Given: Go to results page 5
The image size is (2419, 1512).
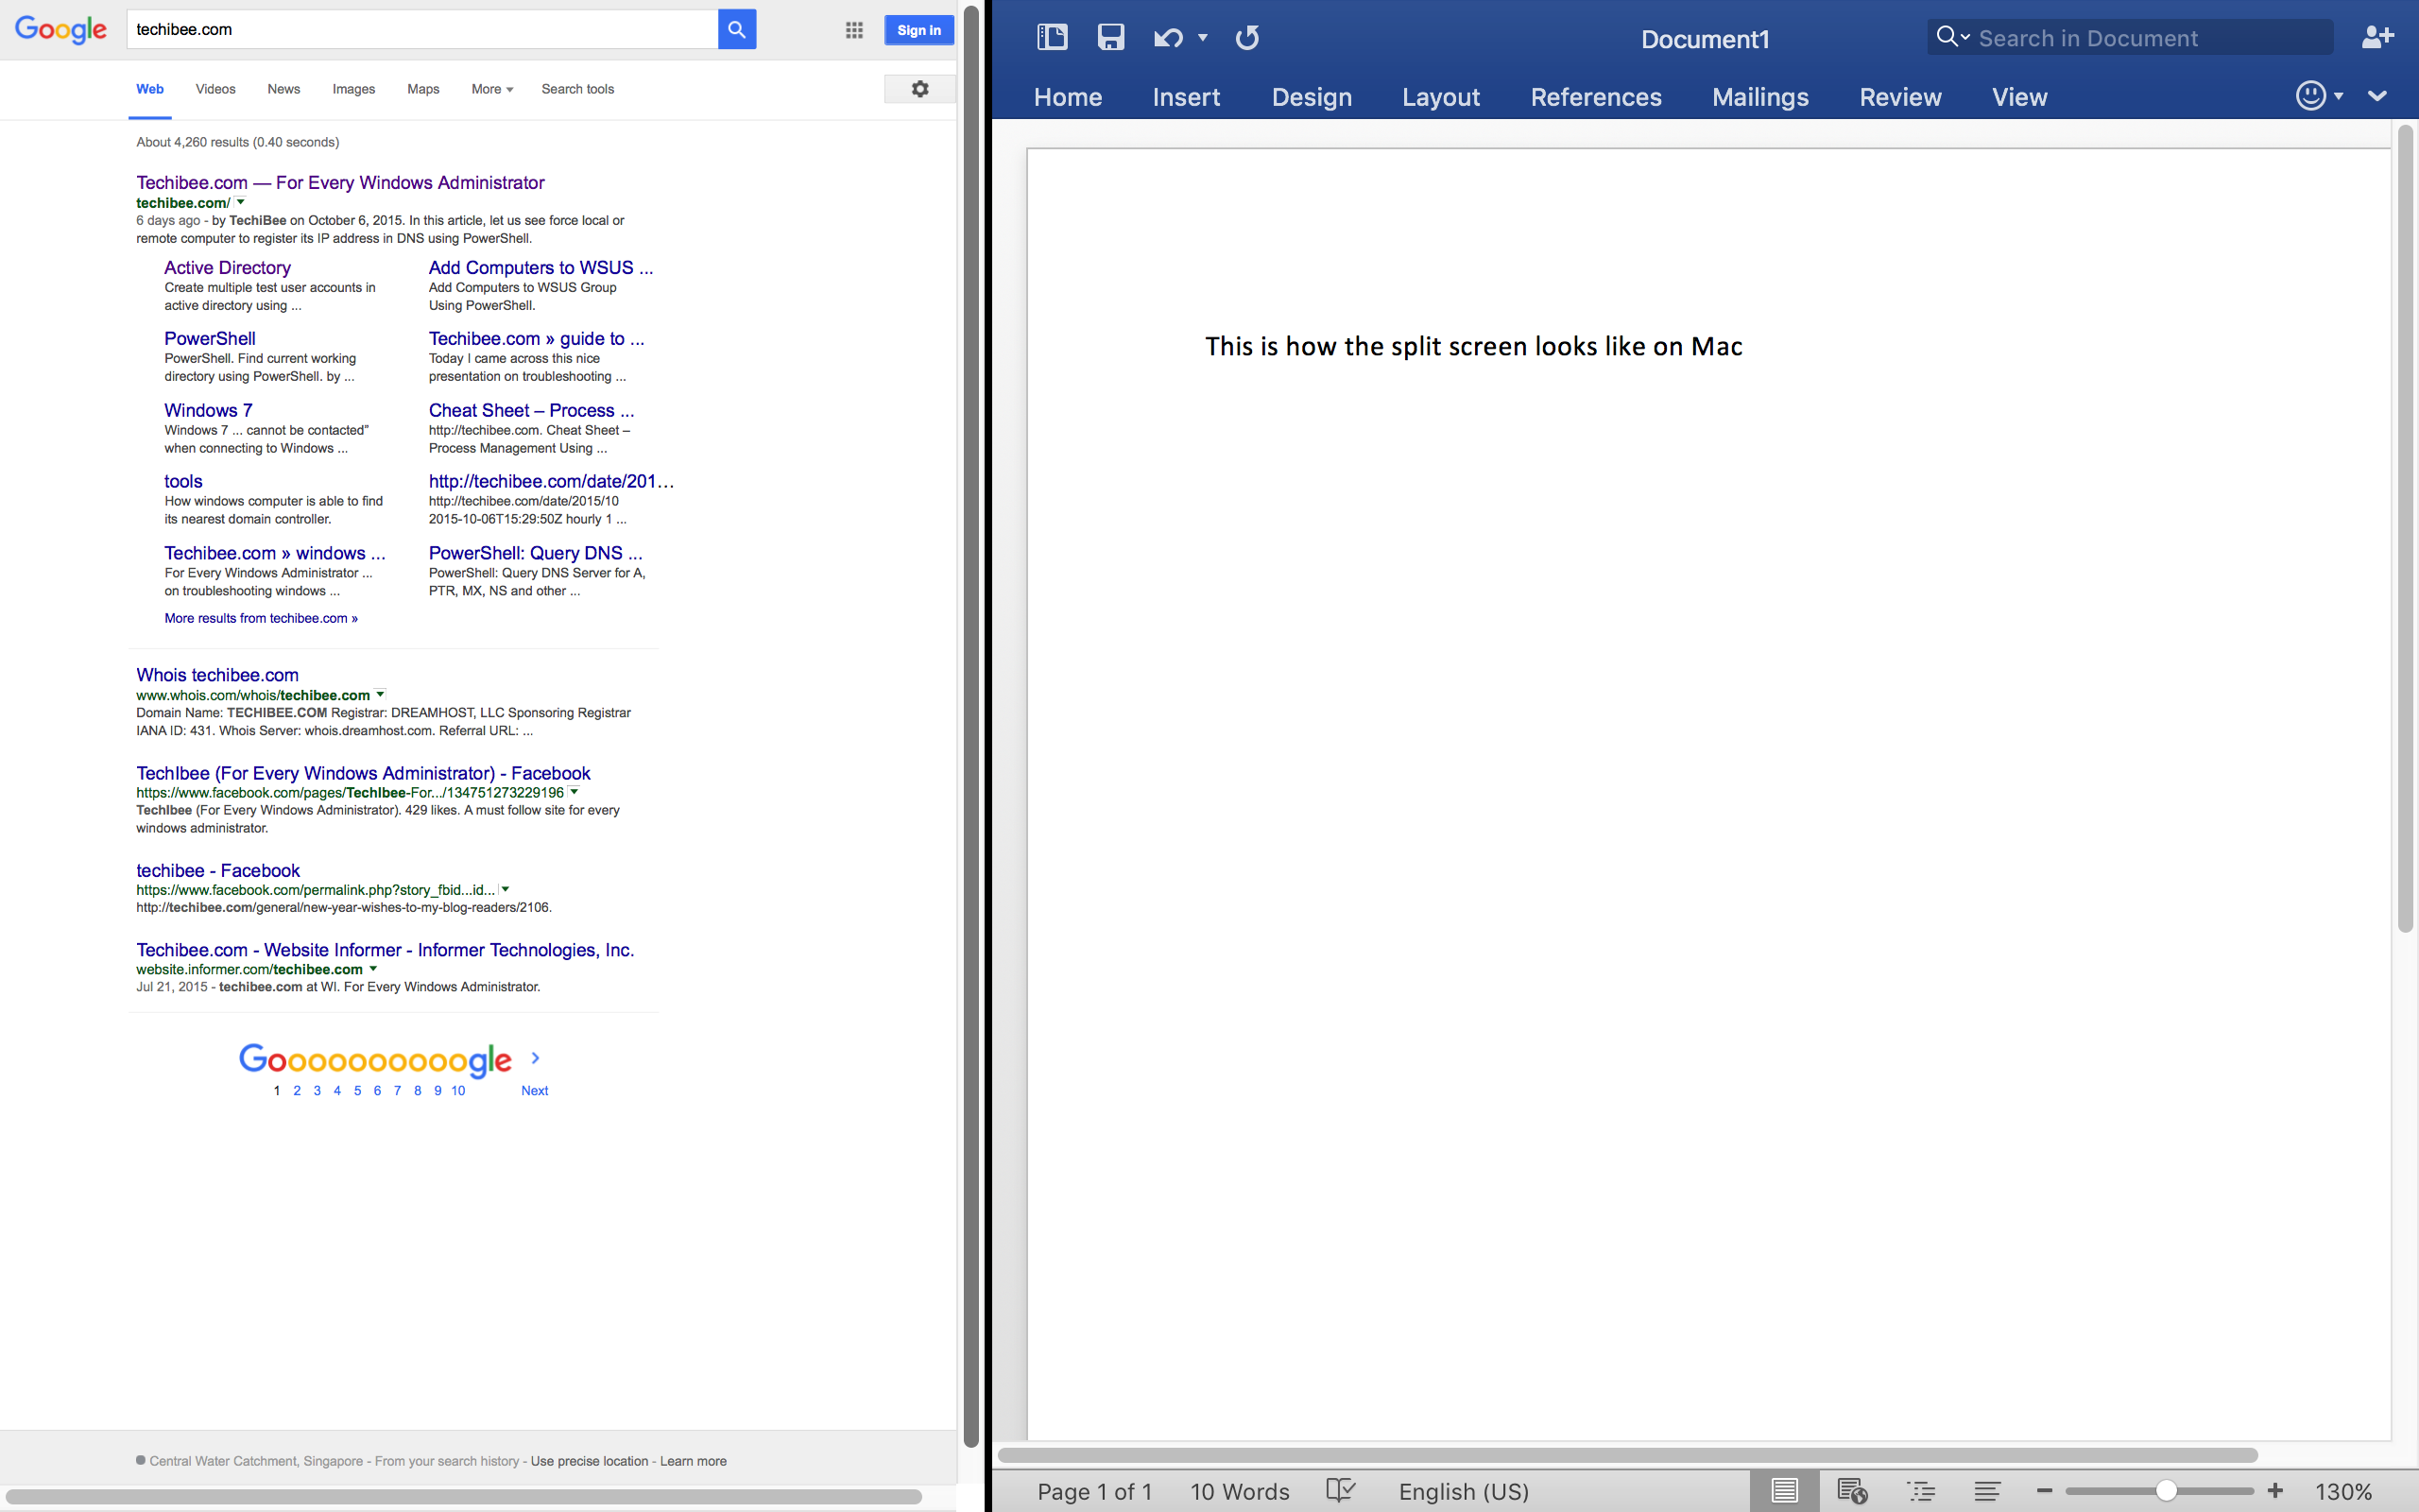Looking at the screenshot, I should [x=357, y=1090].
